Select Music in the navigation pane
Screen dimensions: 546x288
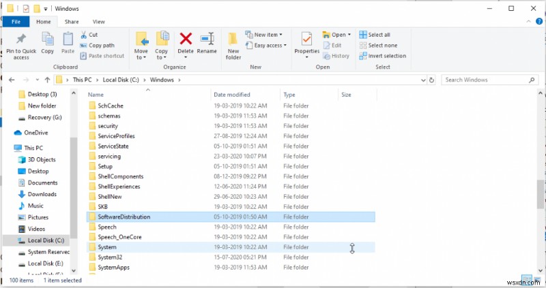pyautogui.click(x=35, y=206)
